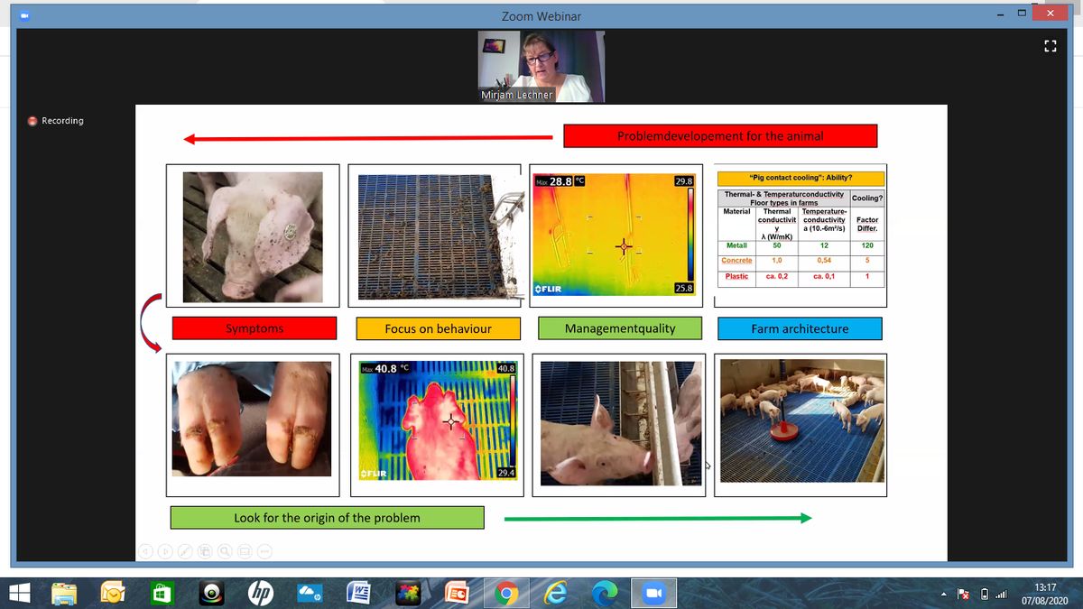1083x609 pixels.
Task: Open the Outlook mail app in the taskbar
Action: (x=114, y=594)
